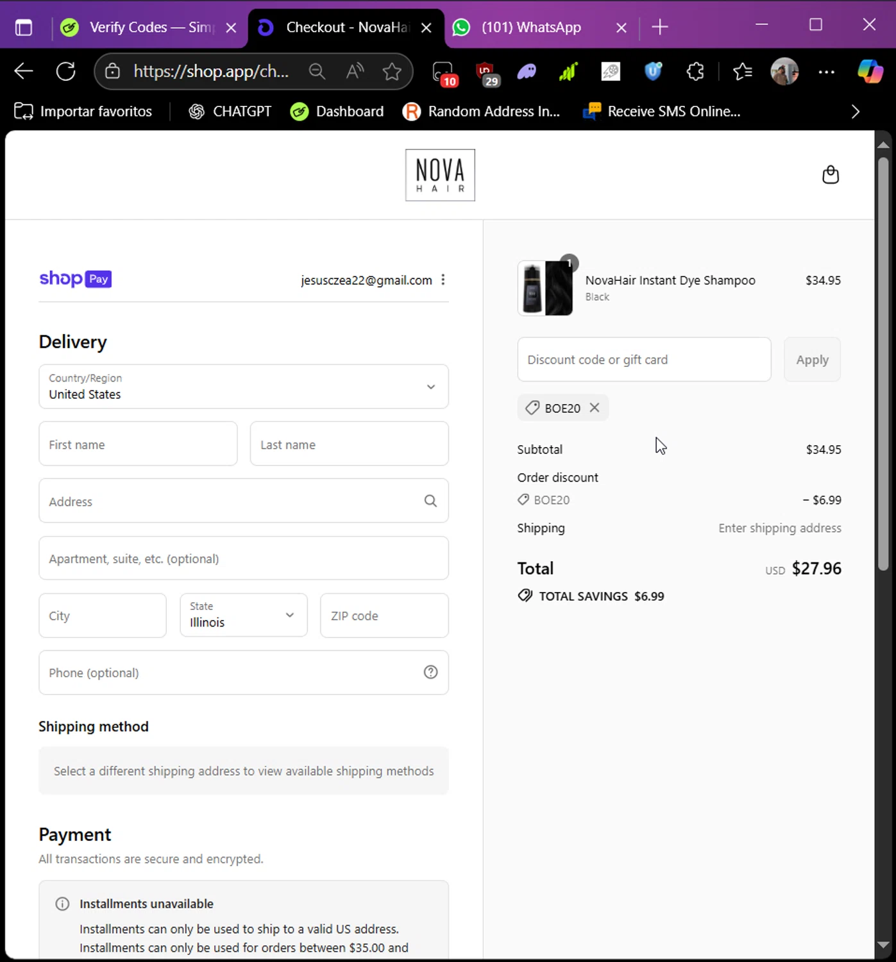Open the white square rocket extension

[x=611, y=71]
